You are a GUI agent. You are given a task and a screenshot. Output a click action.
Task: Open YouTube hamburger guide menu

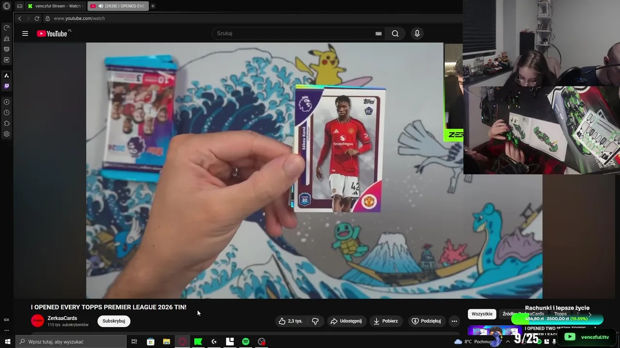25,33
